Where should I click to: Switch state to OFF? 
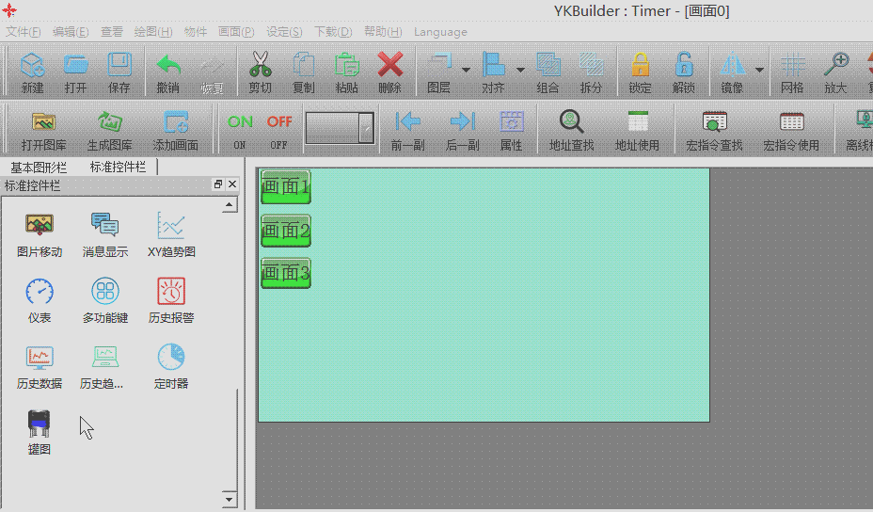[279, 128]
